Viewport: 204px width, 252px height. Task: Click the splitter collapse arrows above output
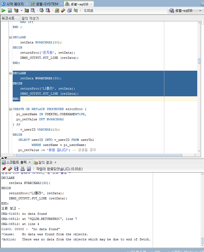[x=4, y=158]
